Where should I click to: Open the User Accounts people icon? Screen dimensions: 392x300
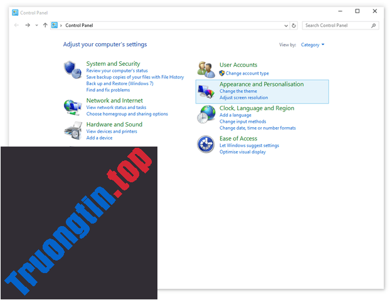(206, 70)
